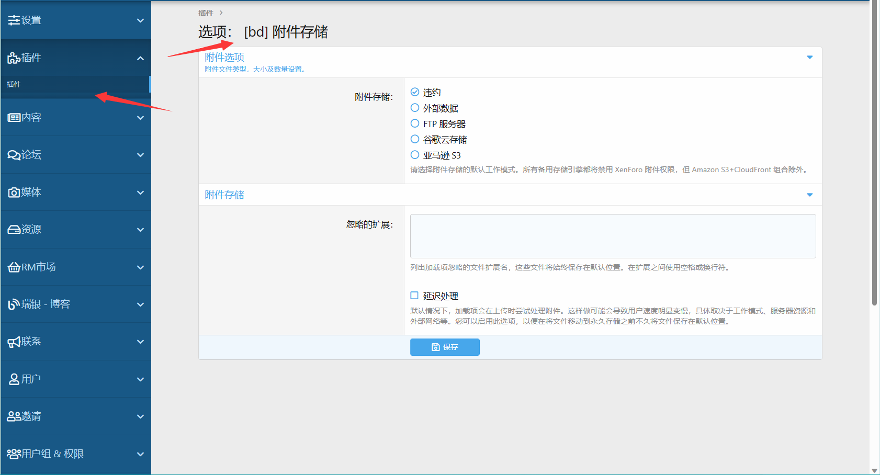Select the 外部数据 storage radio option
Screen dimensions: 880x475
415,108
